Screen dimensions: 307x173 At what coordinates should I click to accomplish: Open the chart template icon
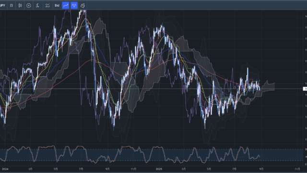pos(47,5)
